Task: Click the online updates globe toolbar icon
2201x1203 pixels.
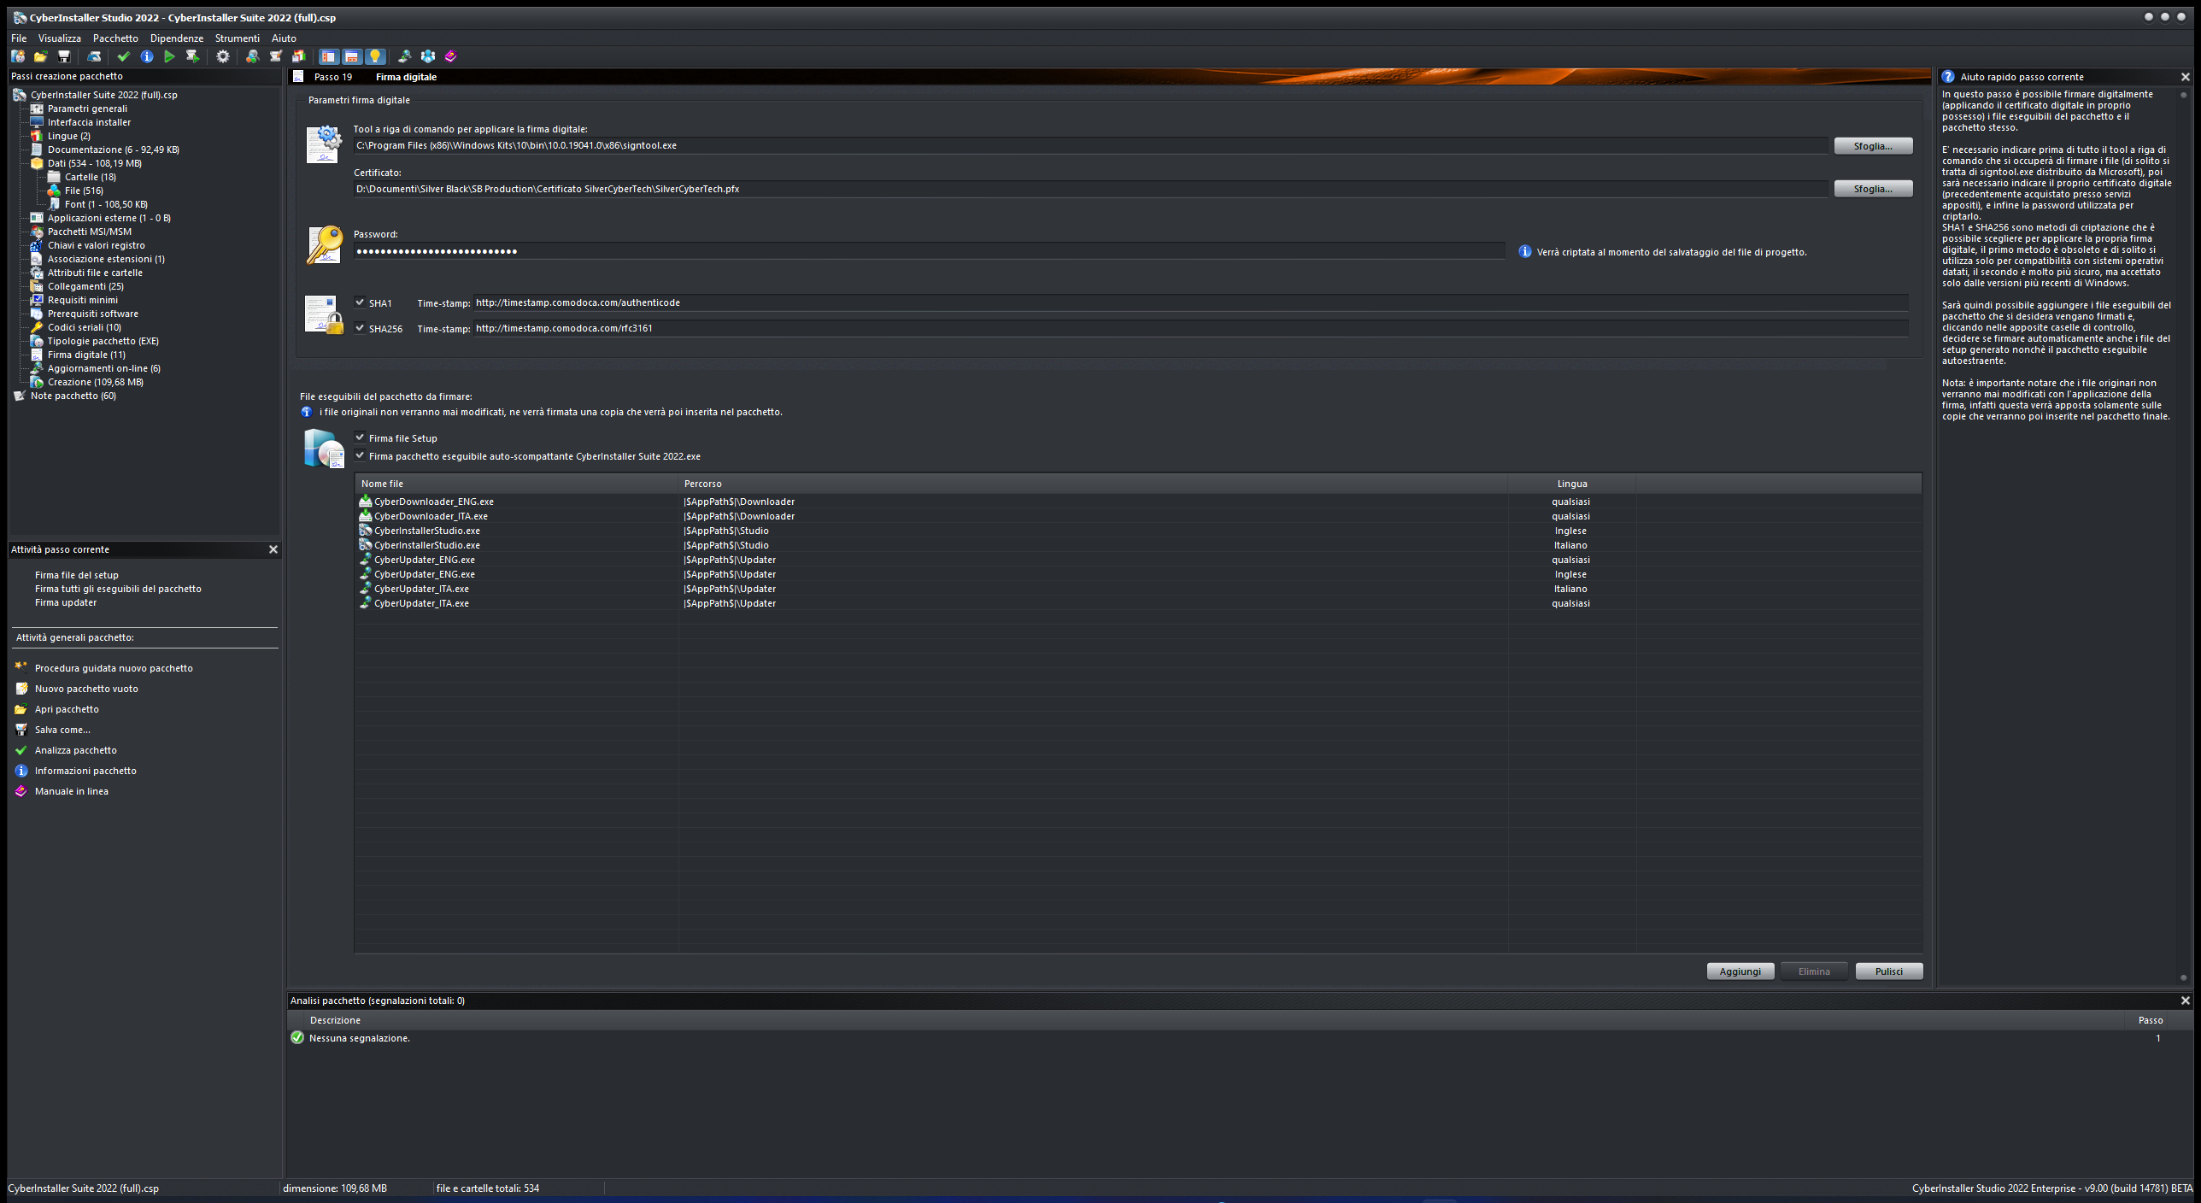Action: pos(404,56)
